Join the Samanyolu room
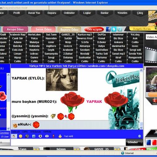This screenshot has width=157, height=157. 51,54
